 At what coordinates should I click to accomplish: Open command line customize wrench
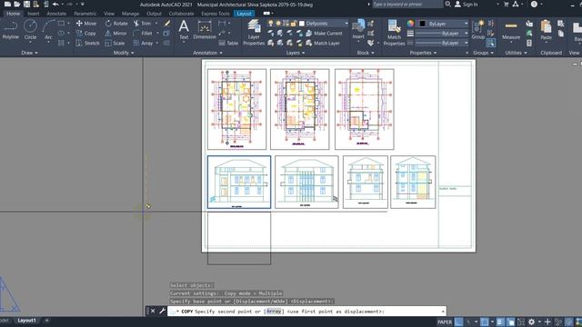point(162,311)
